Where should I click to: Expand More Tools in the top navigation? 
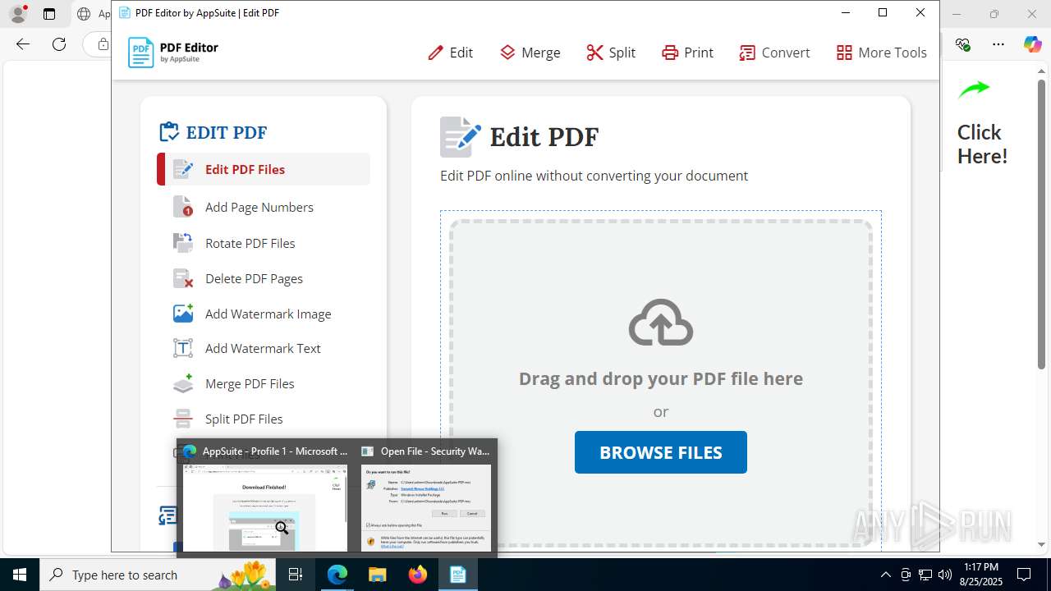[x=881, y=53]
